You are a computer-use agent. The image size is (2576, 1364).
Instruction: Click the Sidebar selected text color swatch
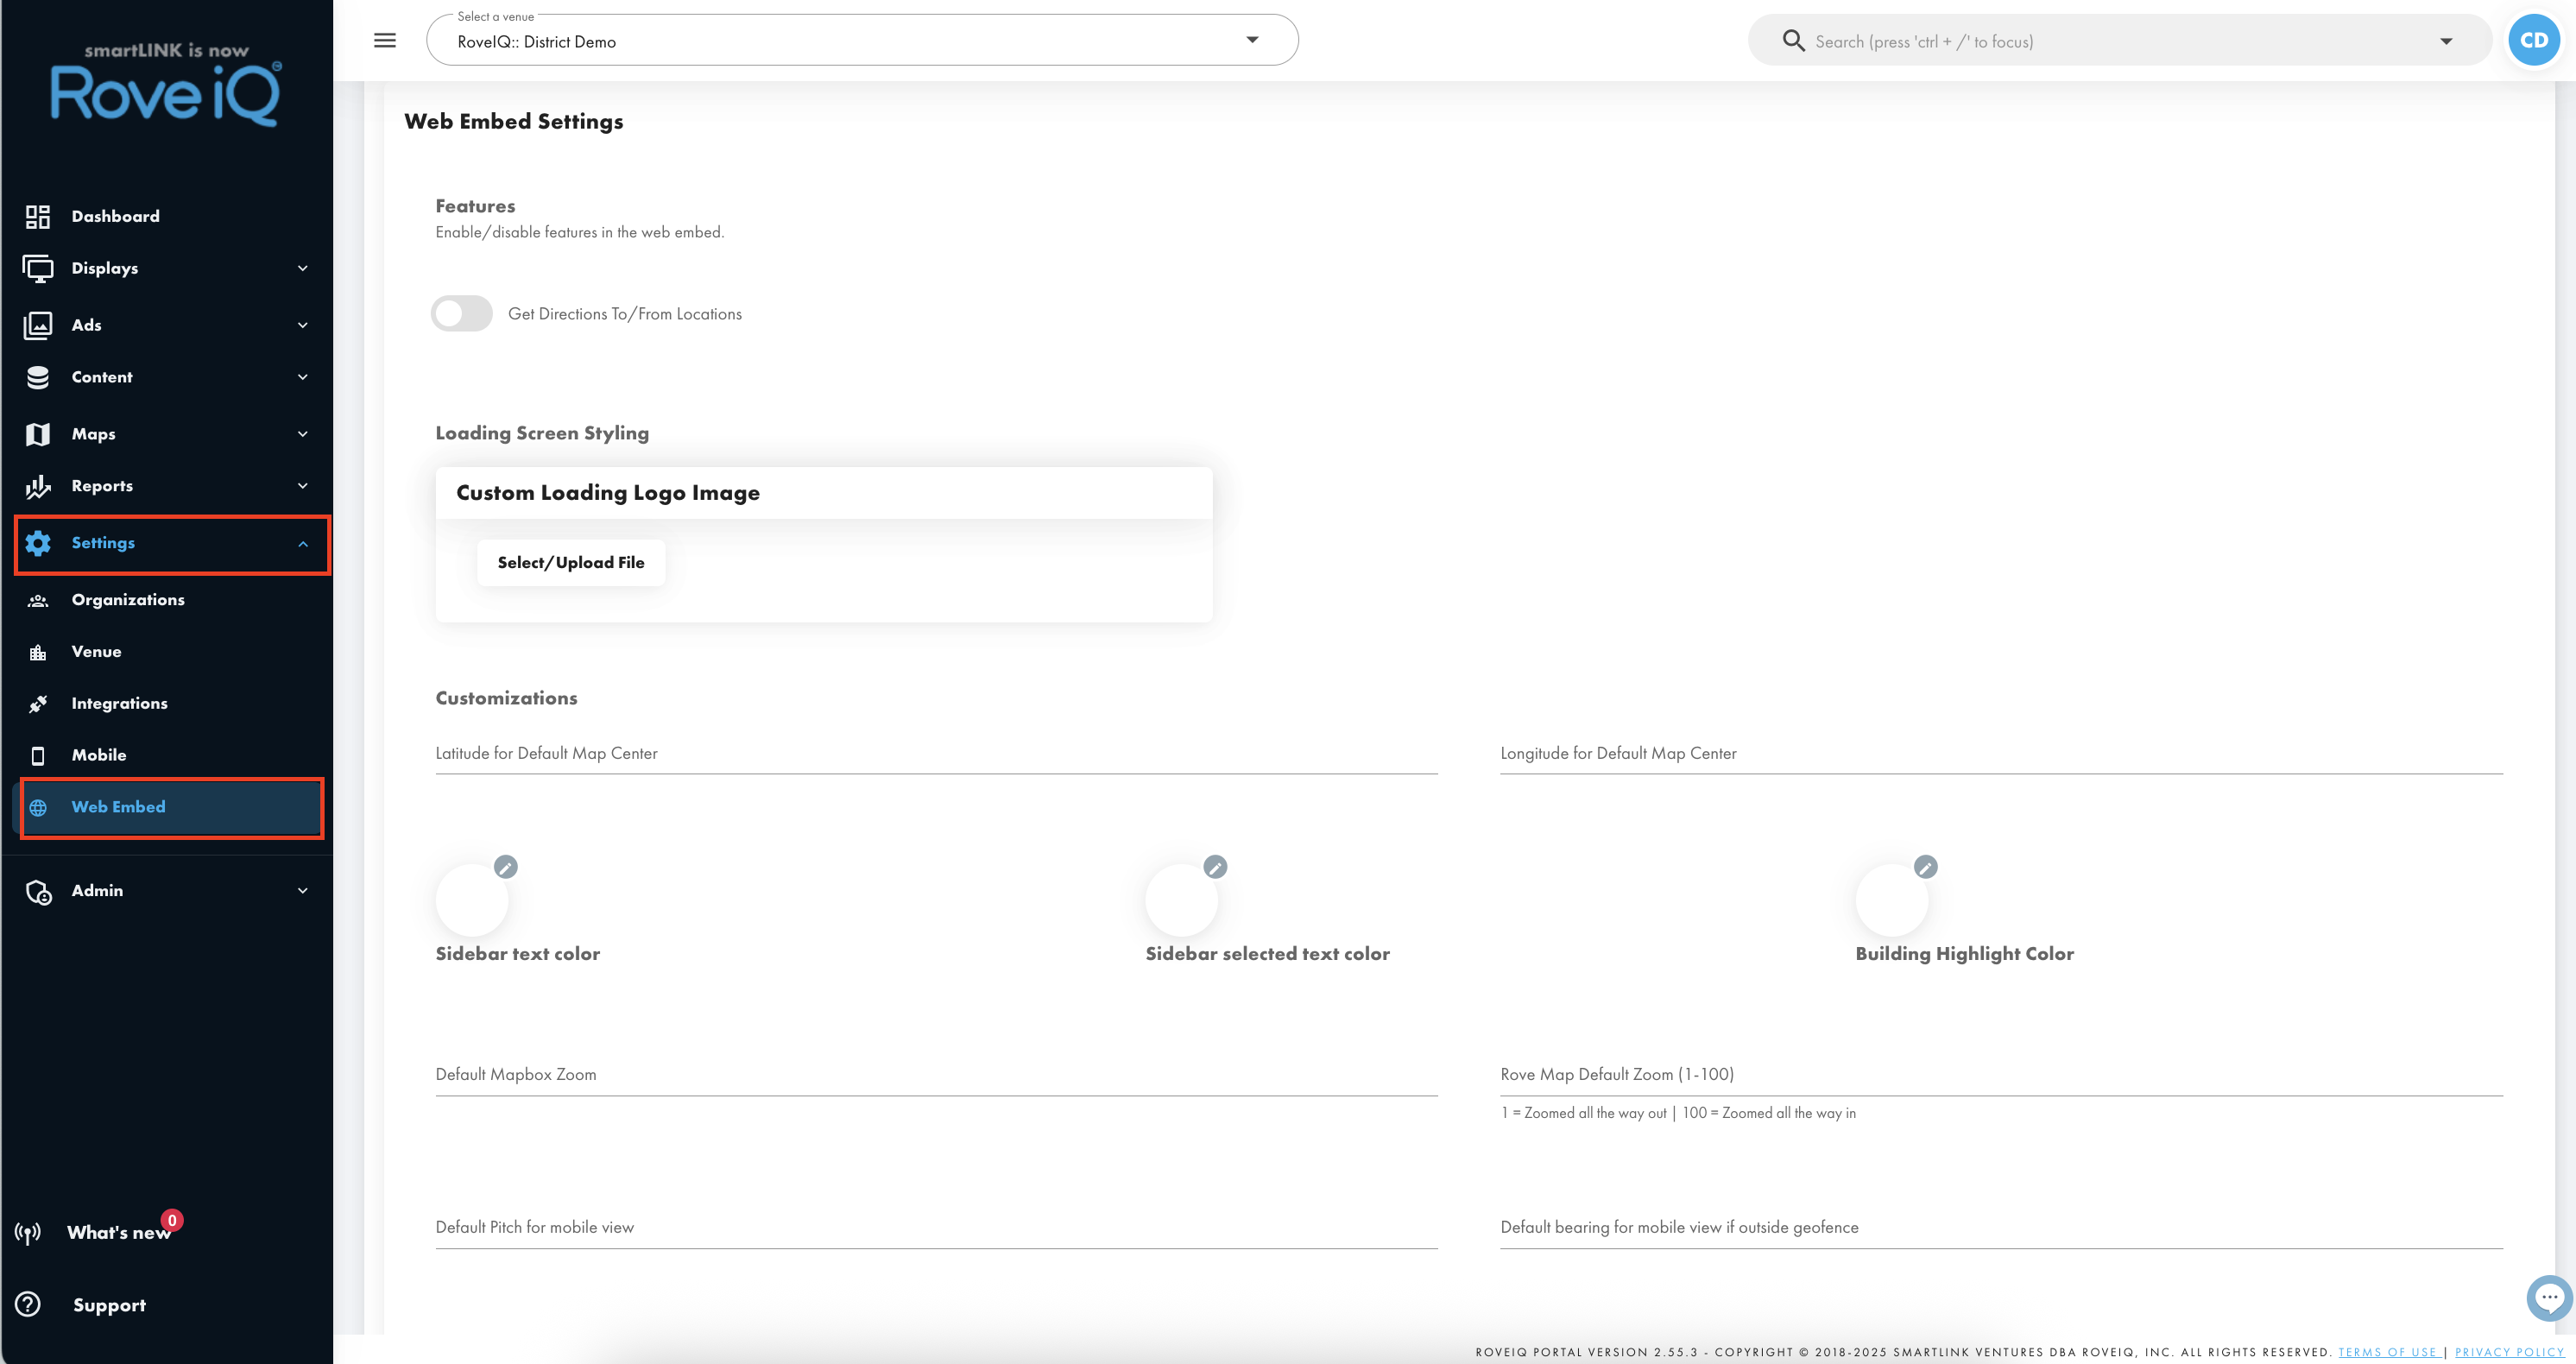(1182, 900)
